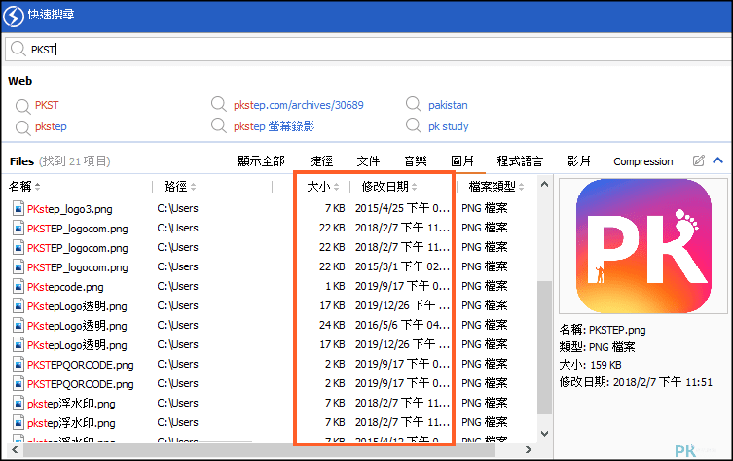Screen dimensions: 733x461
Task: Click the horizontal scrollbar right arrow
Action: (x=529, y=449)
